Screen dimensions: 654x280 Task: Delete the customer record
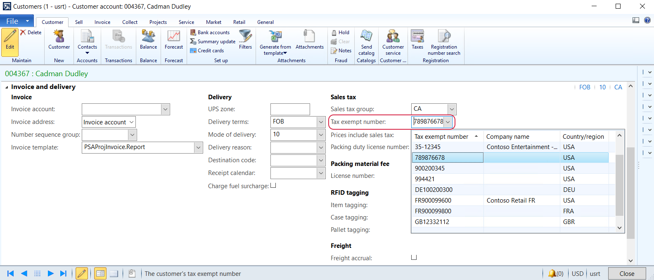[x=31, y=33]
